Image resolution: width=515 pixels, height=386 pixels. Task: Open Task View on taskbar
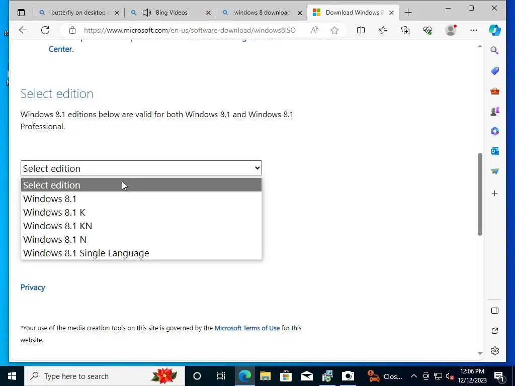[x=221, y=376]
